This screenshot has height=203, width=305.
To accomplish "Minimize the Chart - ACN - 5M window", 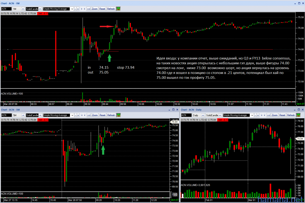I will (x=169, y=110).
